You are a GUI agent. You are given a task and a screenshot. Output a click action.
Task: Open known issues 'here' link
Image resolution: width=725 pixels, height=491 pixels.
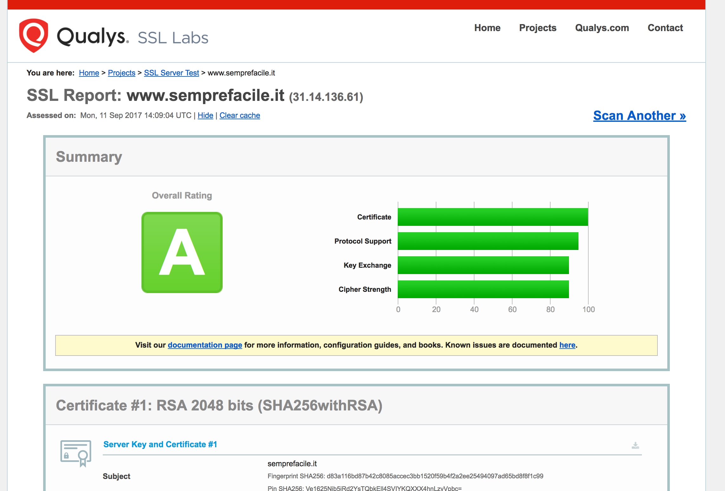[x=567, y=345]
